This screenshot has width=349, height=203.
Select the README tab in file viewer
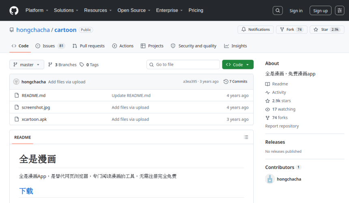(x=22, y=137)
